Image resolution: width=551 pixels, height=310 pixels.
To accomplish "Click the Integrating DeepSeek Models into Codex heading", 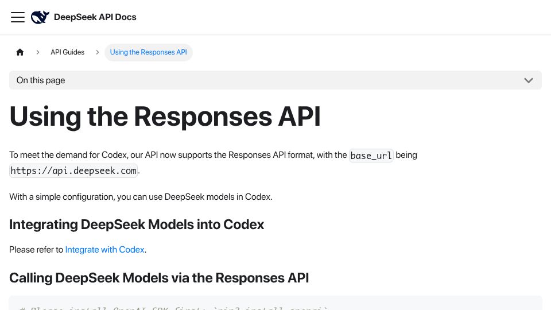I will (137, 224).
